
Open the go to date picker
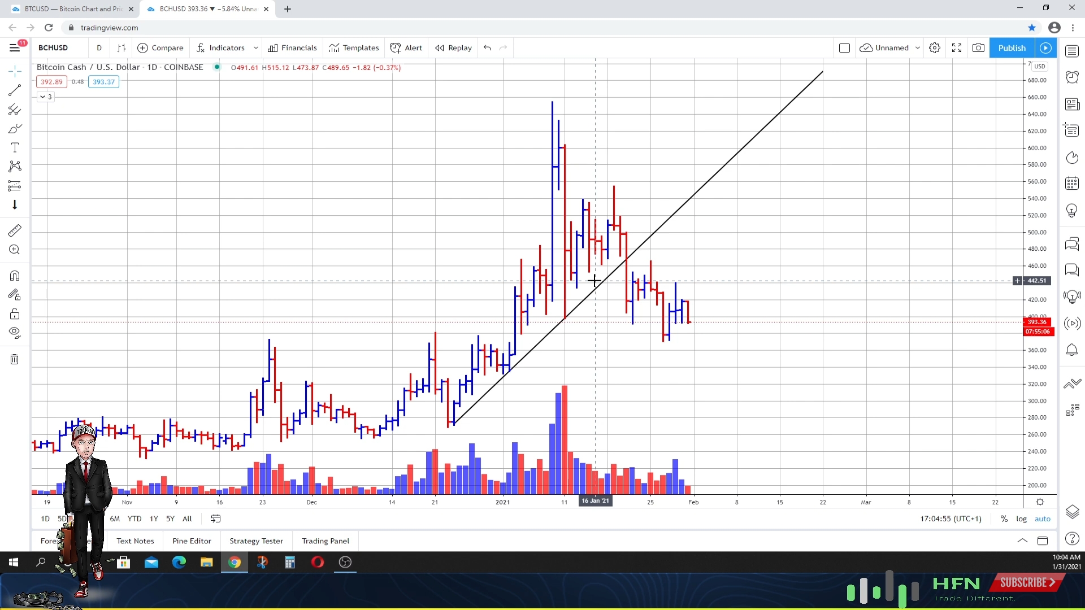coord(215,519)
